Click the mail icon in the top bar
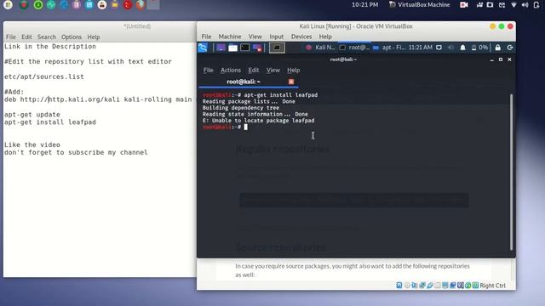The width and height of the screenshot is (545, 306). 502,5
